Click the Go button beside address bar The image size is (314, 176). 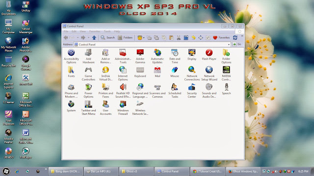(x=237, y=44)
